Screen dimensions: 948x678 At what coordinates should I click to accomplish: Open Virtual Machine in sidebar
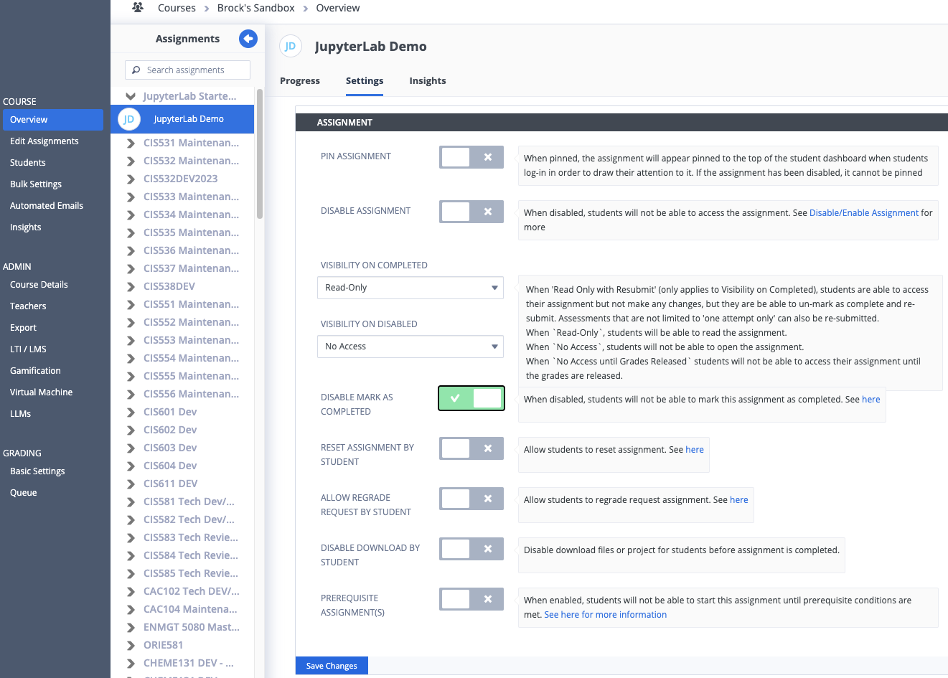point(41,392)
